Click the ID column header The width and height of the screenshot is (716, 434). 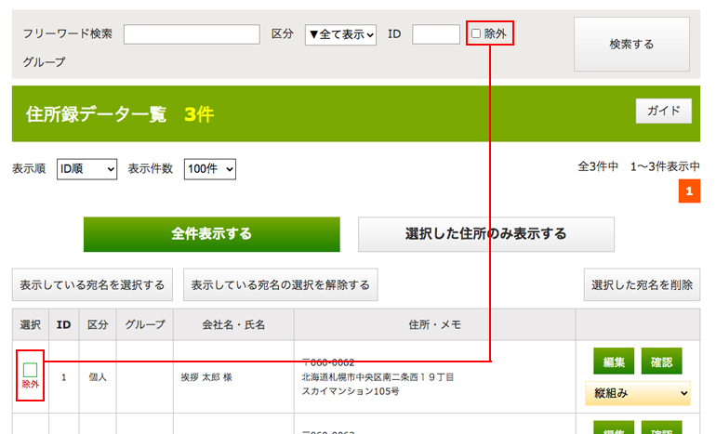(63, 324)
